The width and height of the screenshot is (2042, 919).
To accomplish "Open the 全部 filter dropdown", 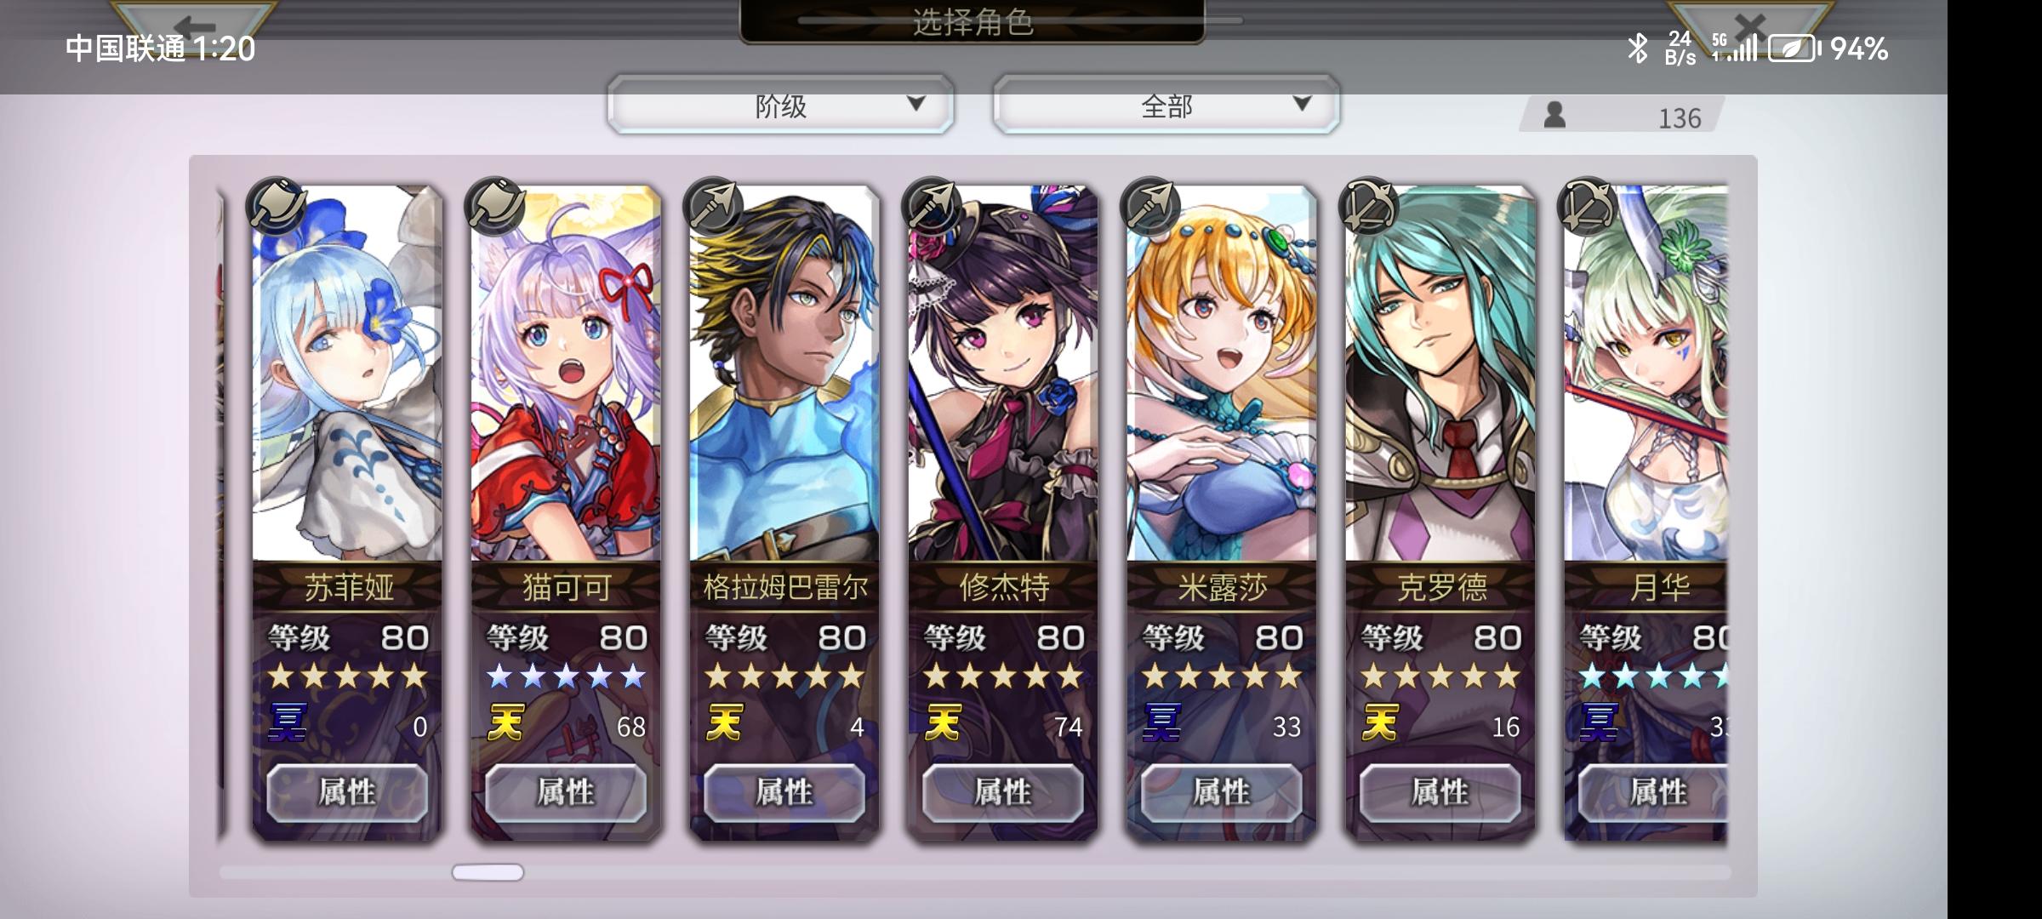I will pyautogui.click(x=1166, y=105).
